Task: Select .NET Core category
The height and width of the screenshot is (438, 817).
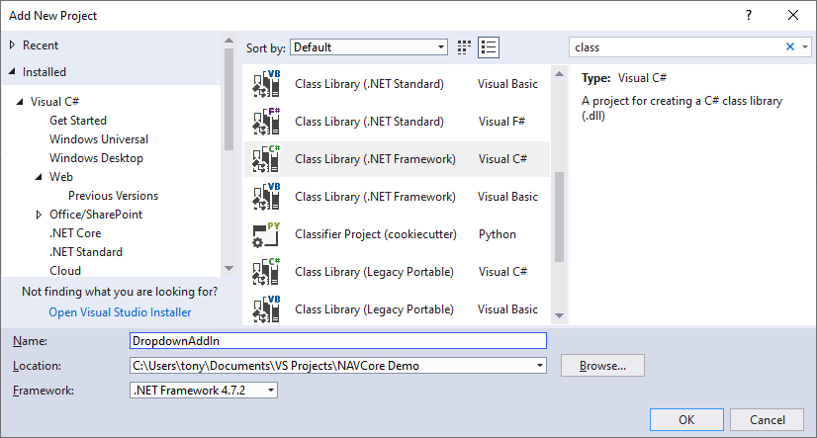Action: tap(75, 233)
